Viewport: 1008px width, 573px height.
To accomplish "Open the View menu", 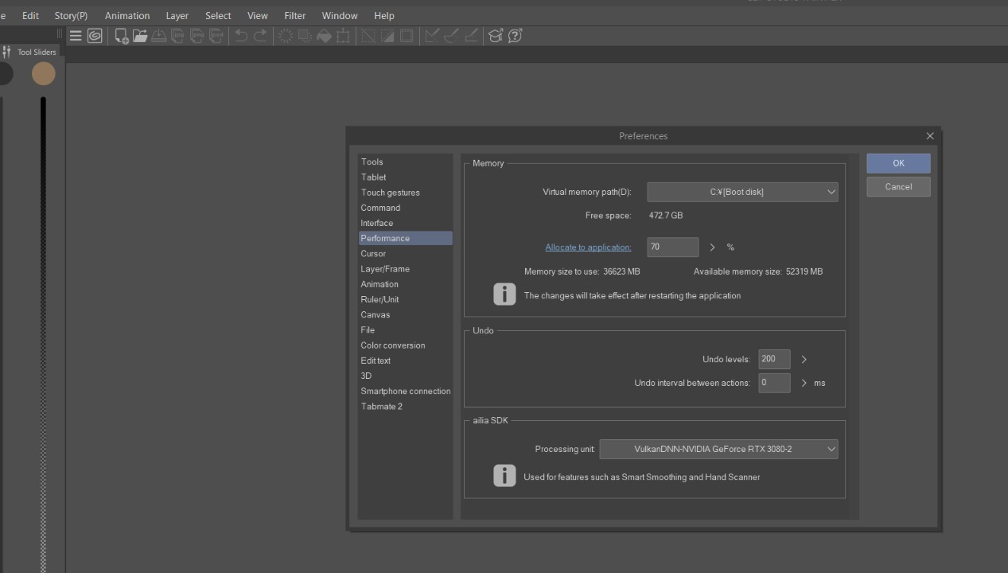I will click(x=258, y=15).
